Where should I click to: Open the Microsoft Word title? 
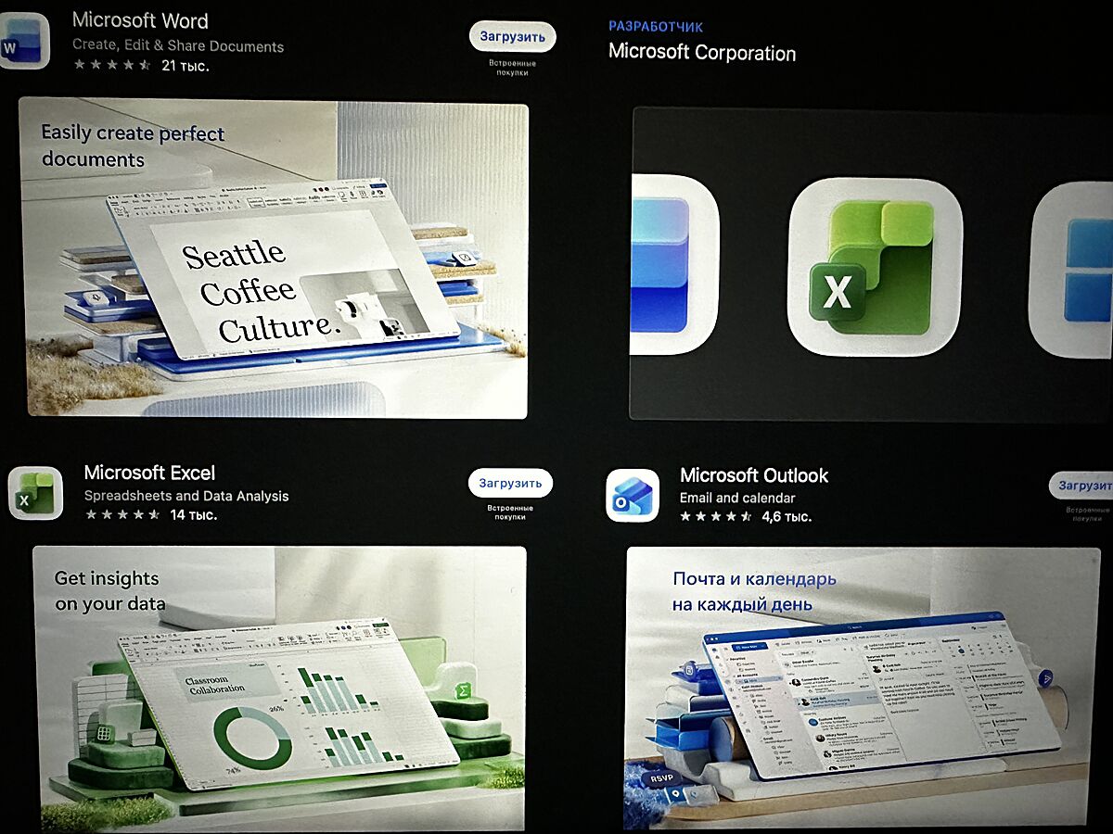pos(140,20)
